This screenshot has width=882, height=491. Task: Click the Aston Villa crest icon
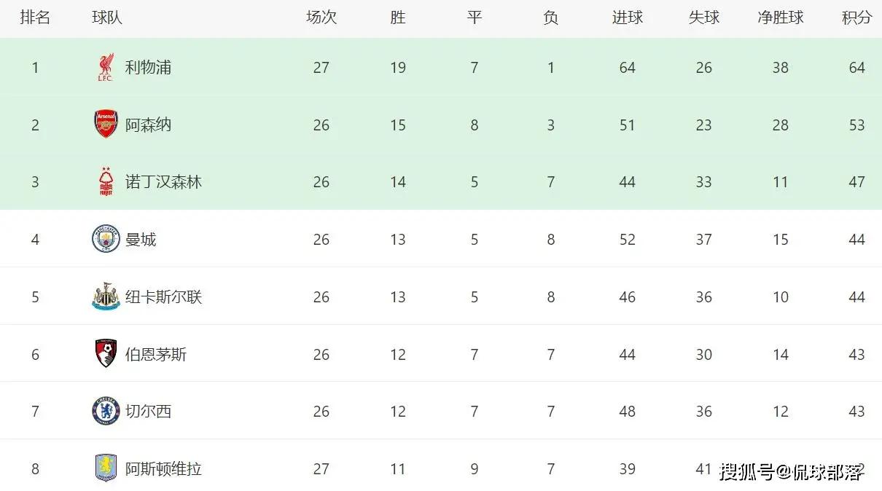pyautogui.click(x=106, y=468)
